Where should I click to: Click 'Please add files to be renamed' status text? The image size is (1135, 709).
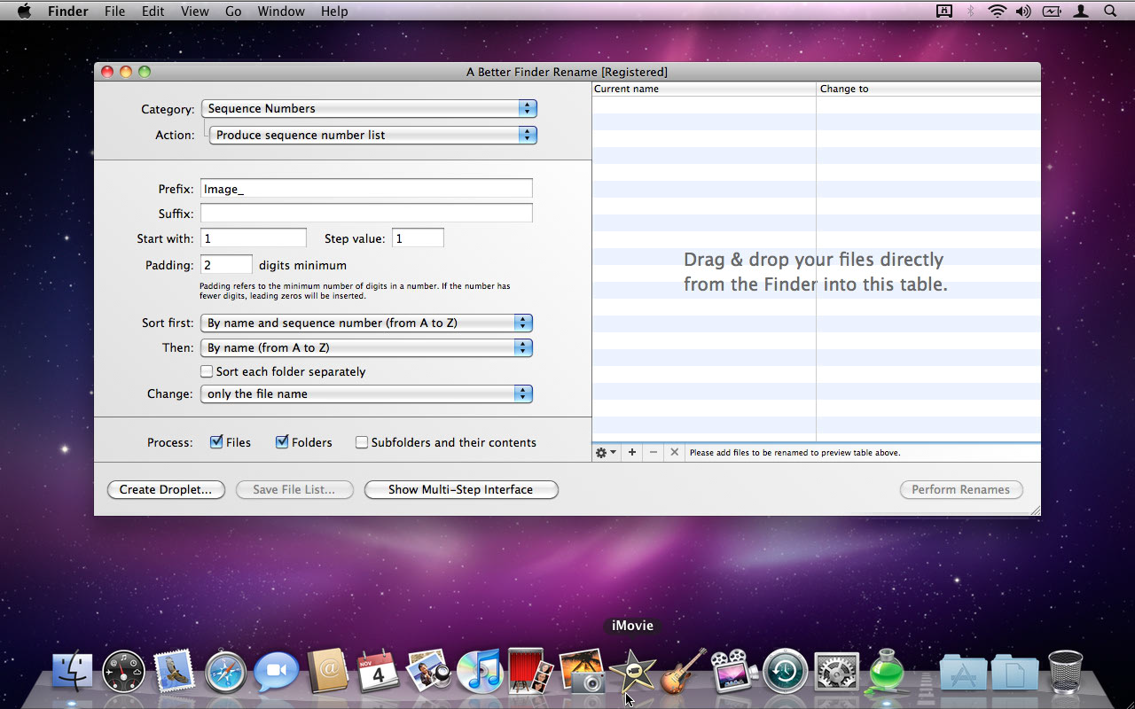coord(794,452)
